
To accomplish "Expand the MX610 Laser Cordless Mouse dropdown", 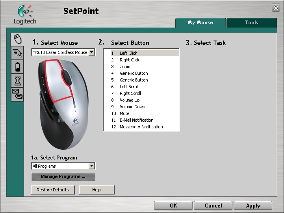I will point(92,52).
